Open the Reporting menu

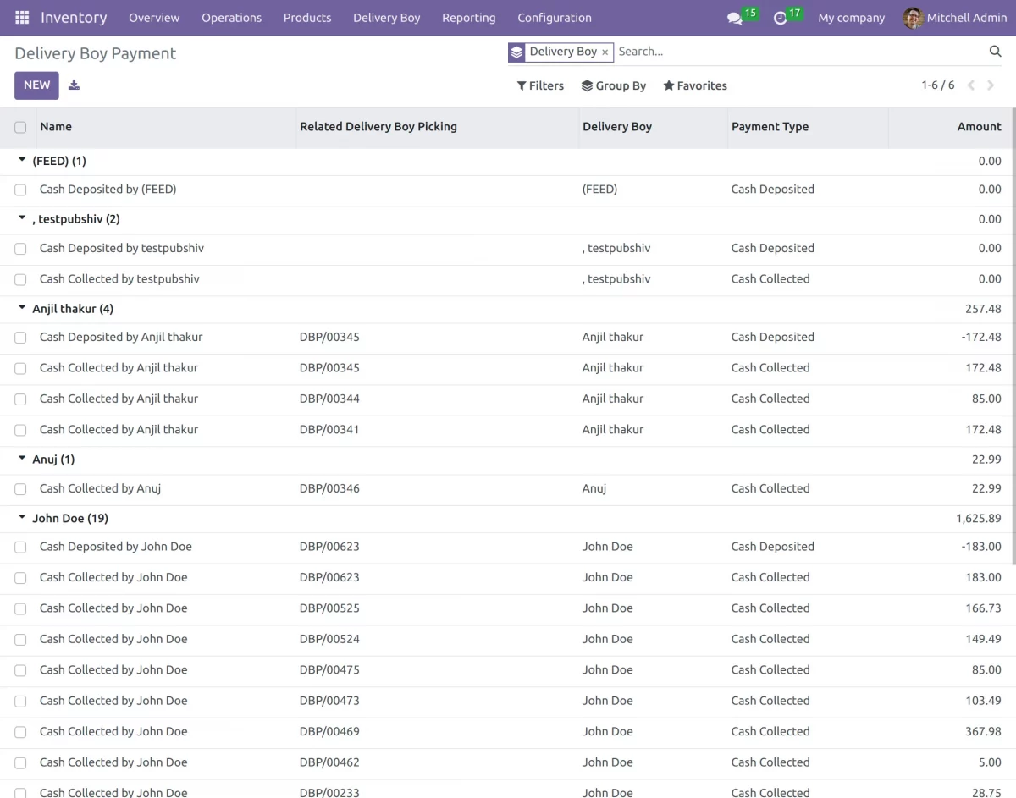tap(468, 18)
